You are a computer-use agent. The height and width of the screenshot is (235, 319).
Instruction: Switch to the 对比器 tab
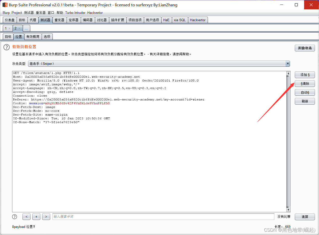(x=102, y=20)
